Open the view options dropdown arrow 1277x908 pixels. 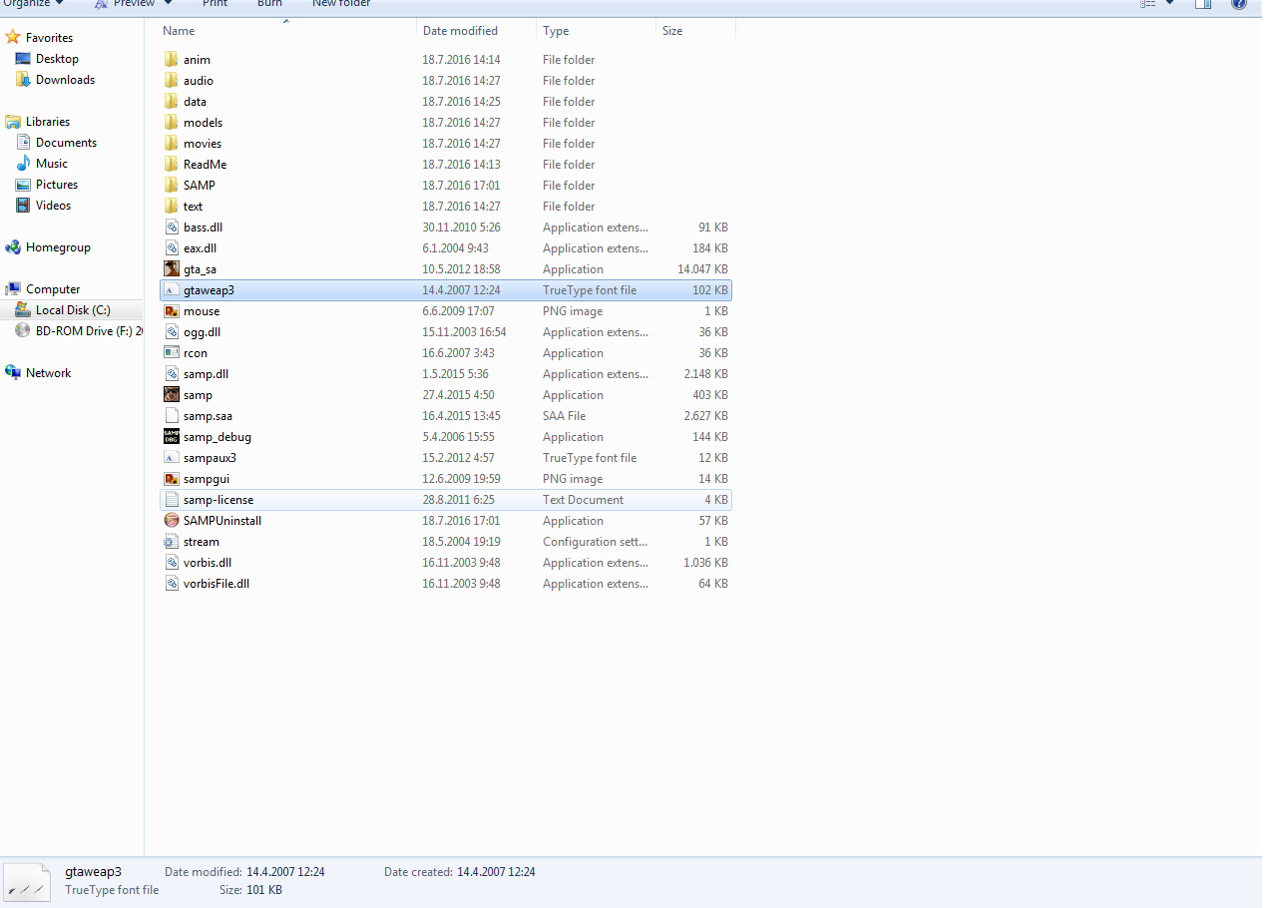pos(1169,3)
